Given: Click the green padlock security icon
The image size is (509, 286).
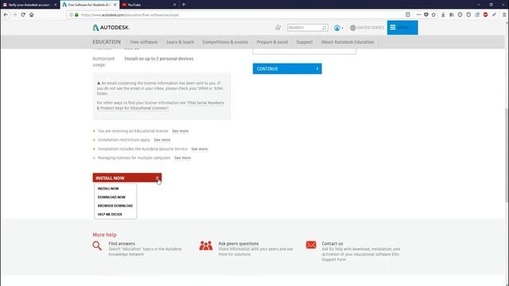Looking at the screenshot, I should coord(76,14).
